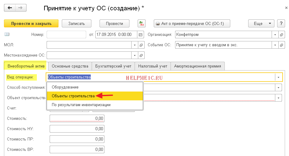Expand the Способ поступления dropdown arrow

coord(279,88)
